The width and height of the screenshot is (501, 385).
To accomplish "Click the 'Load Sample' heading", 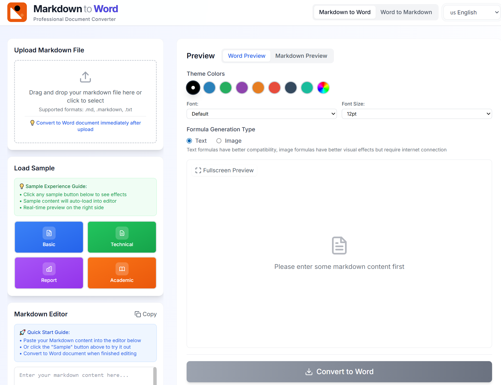I will (x=34, y=168).
